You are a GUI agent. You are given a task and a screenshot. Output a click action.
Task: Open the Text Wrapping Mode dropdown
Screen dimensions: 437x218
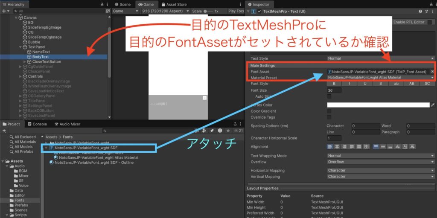point(381,156)
